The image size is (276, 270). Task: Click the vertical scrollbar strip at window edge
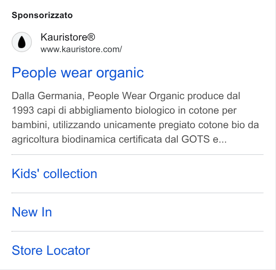[275, 135]
